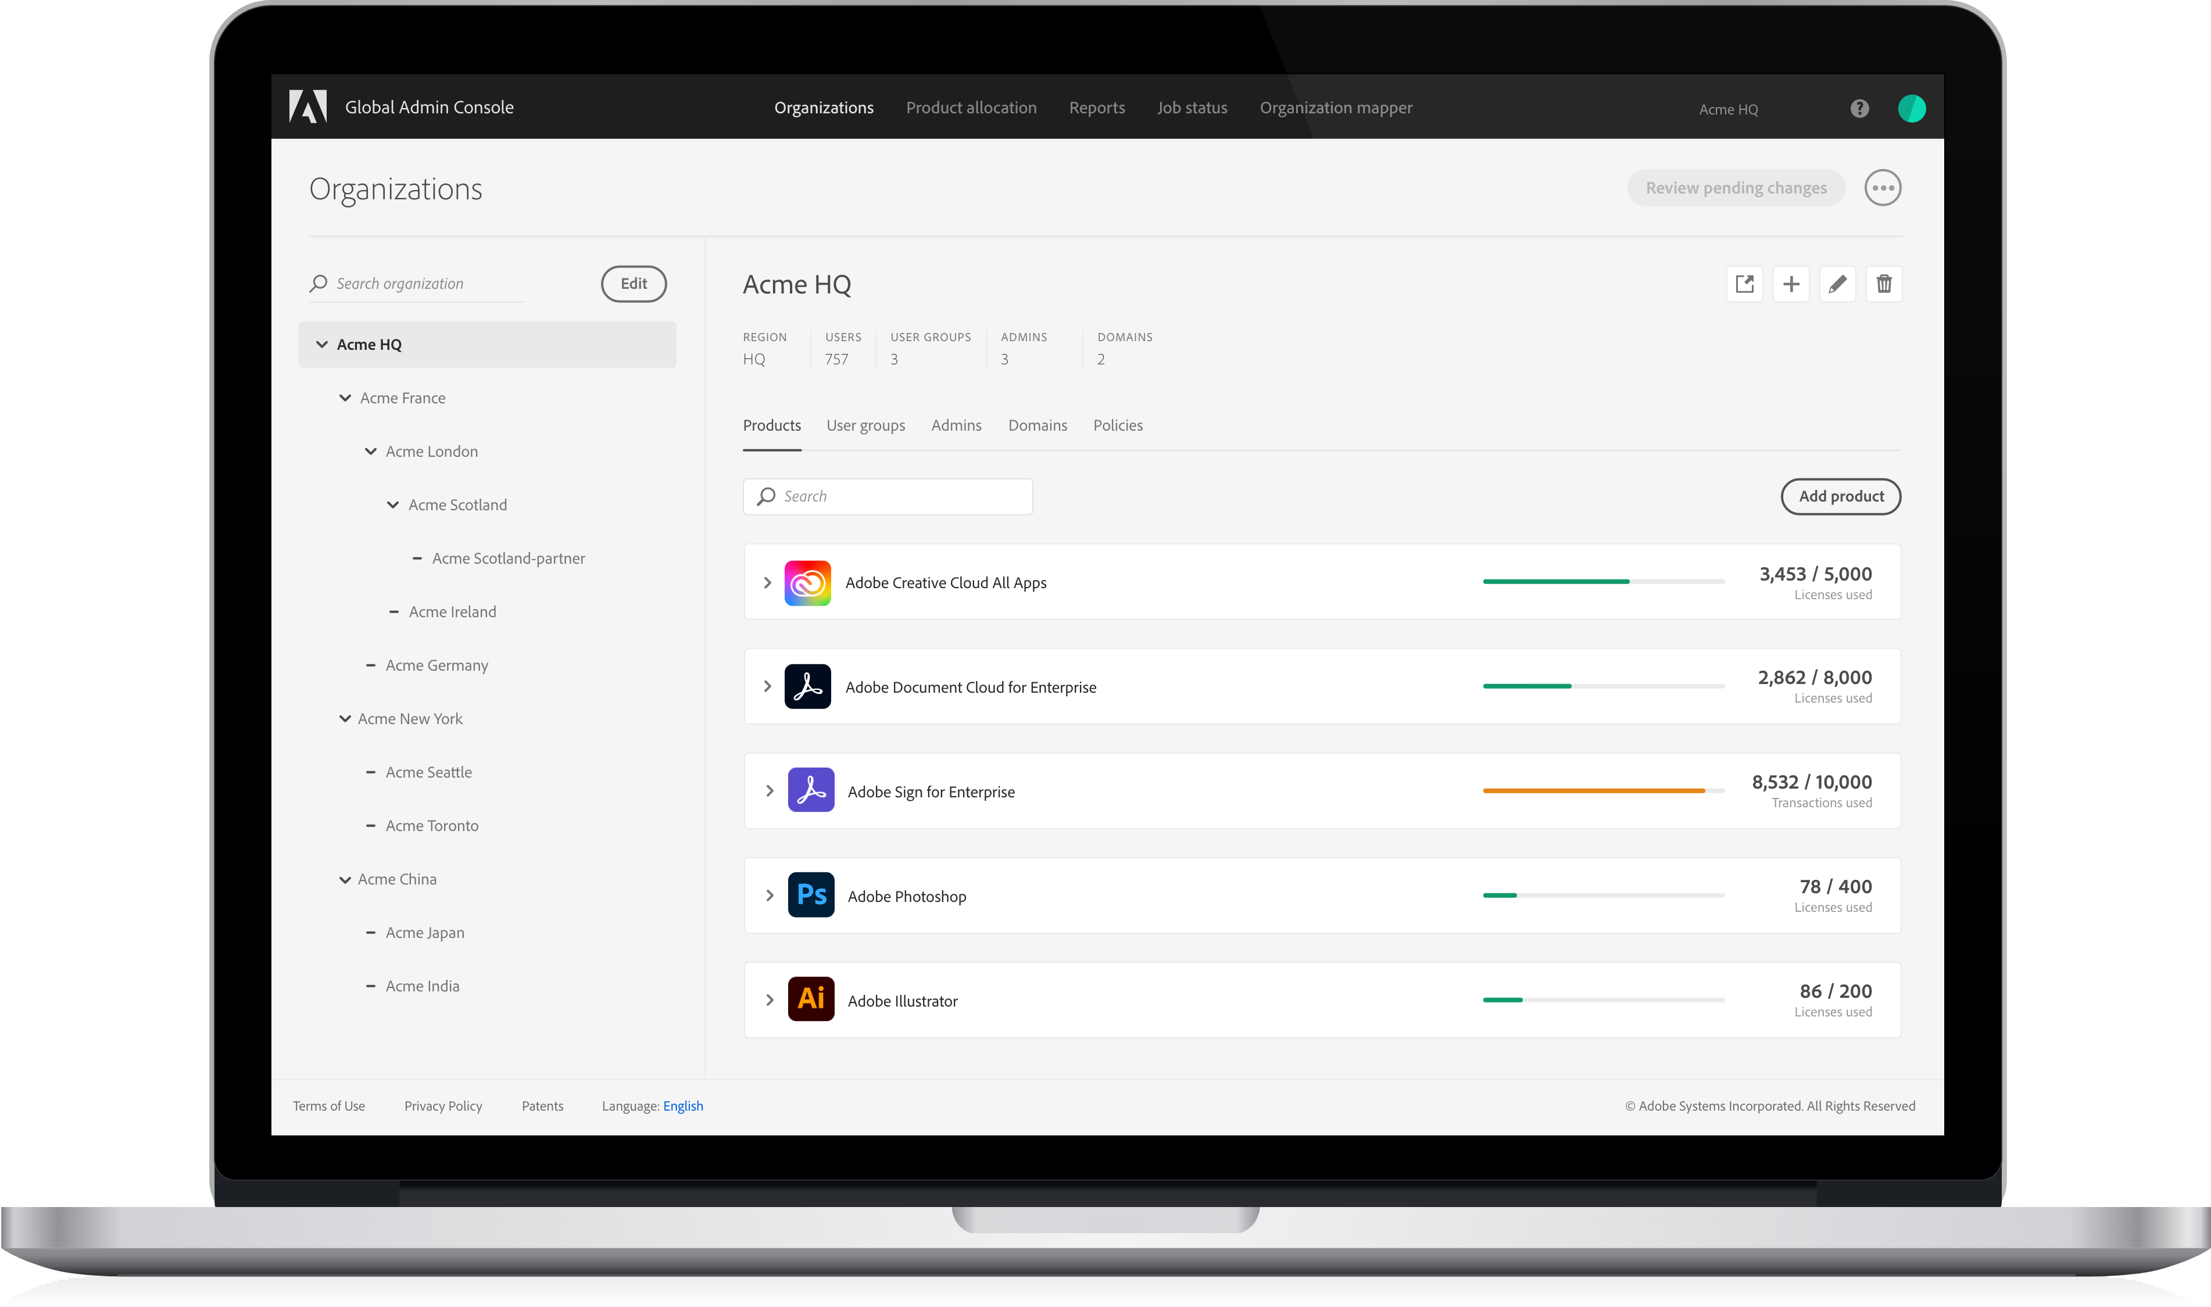Select Acme Scotland-partner in tree
Screen dimensions: 2211x1307
[x=508, y=558]
